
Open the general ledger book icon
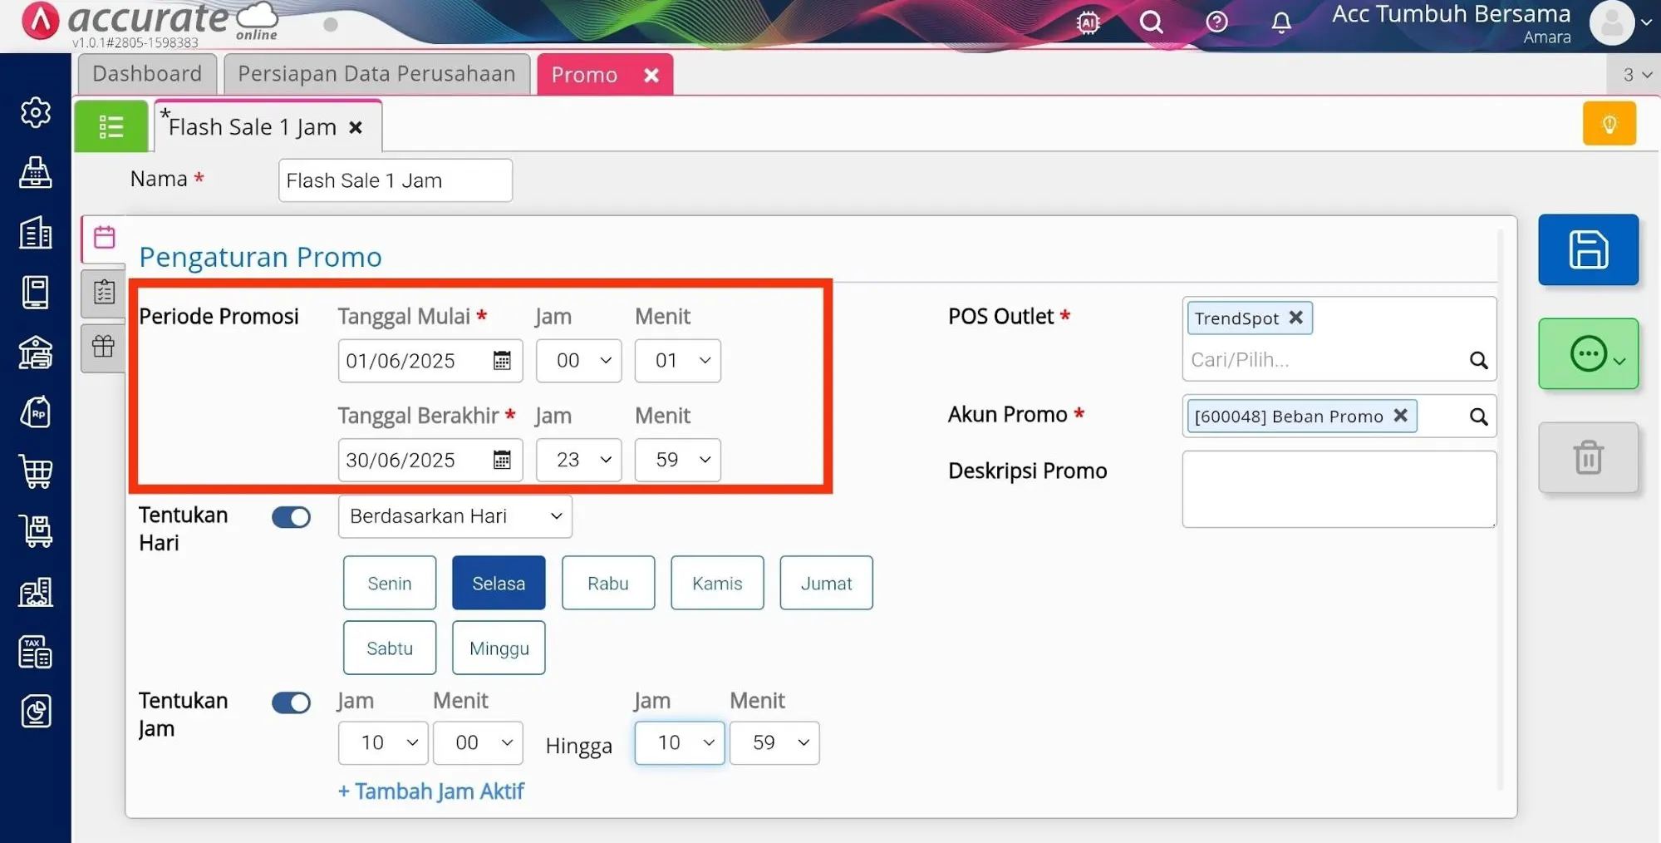pos(36,293)
